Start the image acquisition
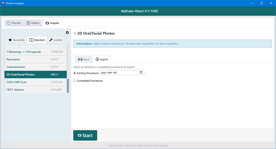The width and height of the screenshot is (276, 149). (x=85, y=135)
